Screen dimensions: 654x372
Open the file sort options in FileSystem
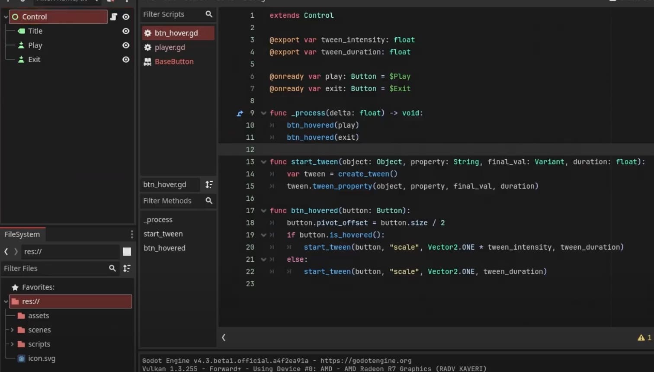pyautogui.click(x=127, y=269)
